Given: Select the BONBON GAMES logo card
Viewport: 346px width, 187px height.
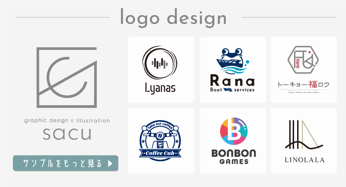Looking at the screenshot, I should pyautogui.click(x=233, y=141).
